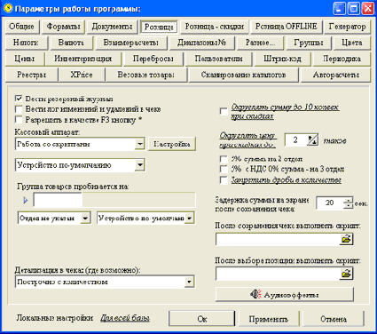Open the 'Цены' tab
377x334 pixels.
(x=25, y=59)
